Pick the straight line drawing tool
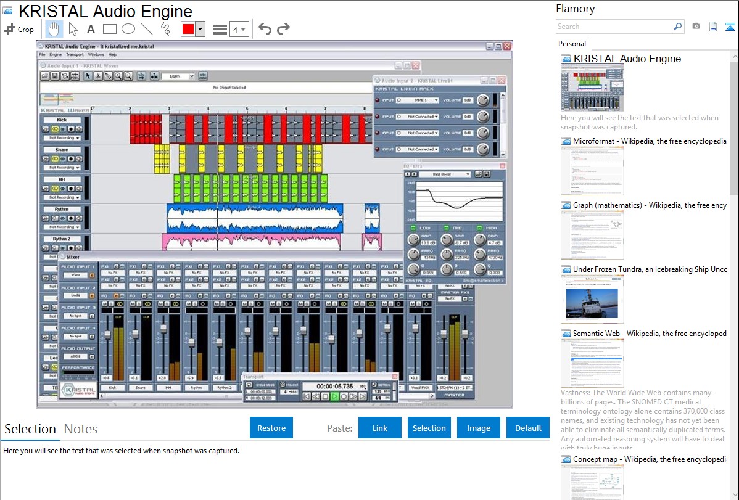This screenshot has width=739, height=500. coord(146,29)
